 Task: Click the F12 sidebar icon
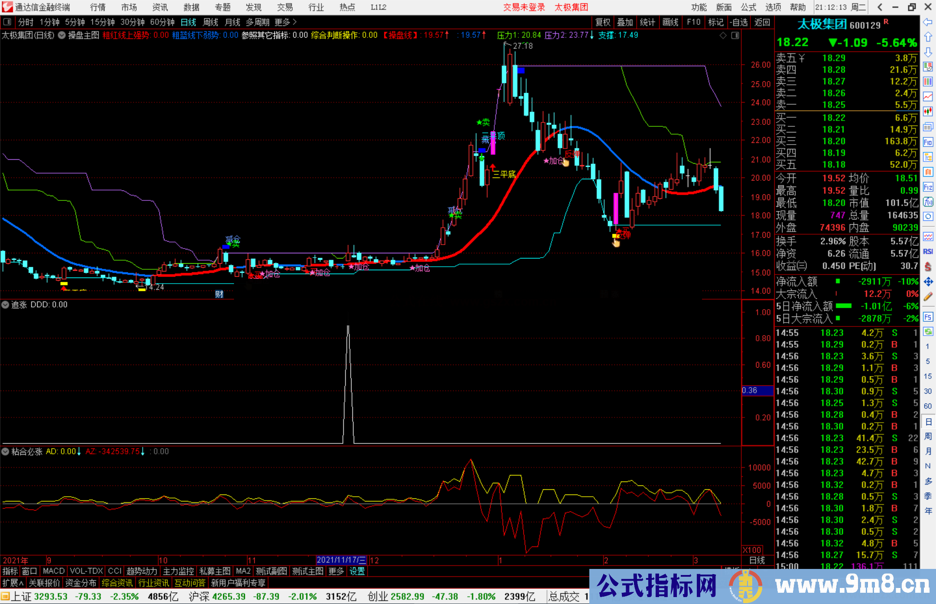point(928,187)
